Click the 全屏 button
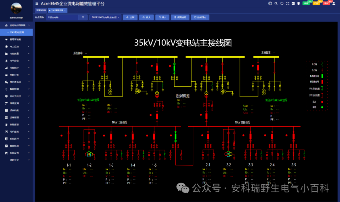 coord(130,17)
